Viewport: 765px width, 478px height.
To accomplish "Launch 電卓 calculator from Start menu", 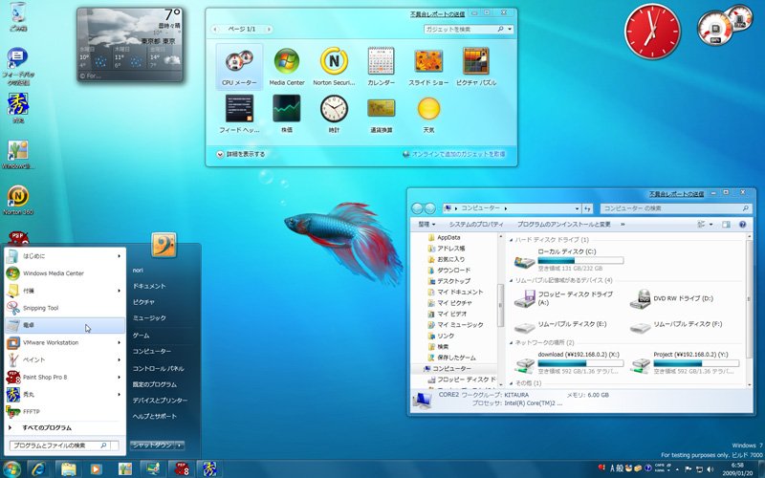I will coord(64,325).
